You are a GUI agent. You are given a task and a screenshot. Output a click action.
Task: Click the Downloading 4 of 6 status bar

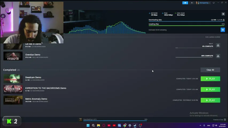[115, 119]
